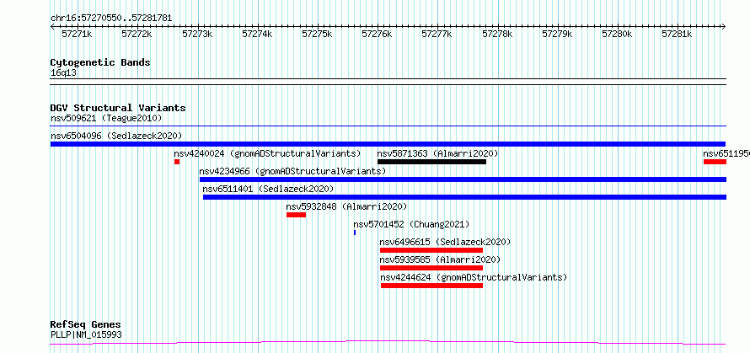Open nsv4234966 (gnomADStructuralVariants) label

pos(292,171)
